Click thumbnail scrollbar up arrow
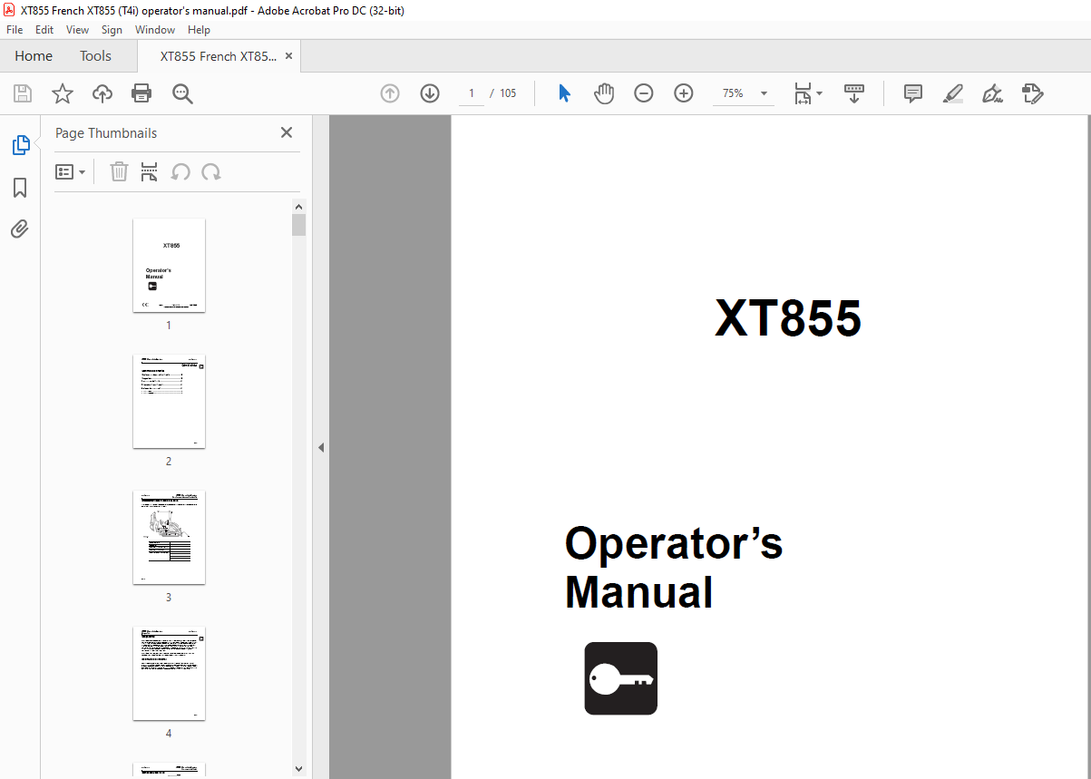This screenshot has width=1091, height=779. 299,207
